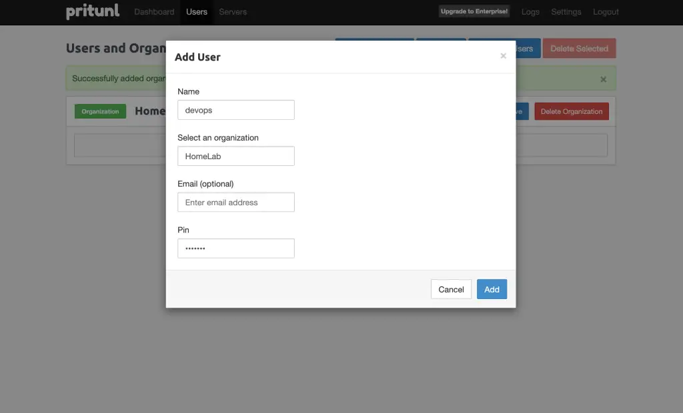This screenshot has height=413, width=683.
Task: Click the pritunl logo
Action: point(92,11)
